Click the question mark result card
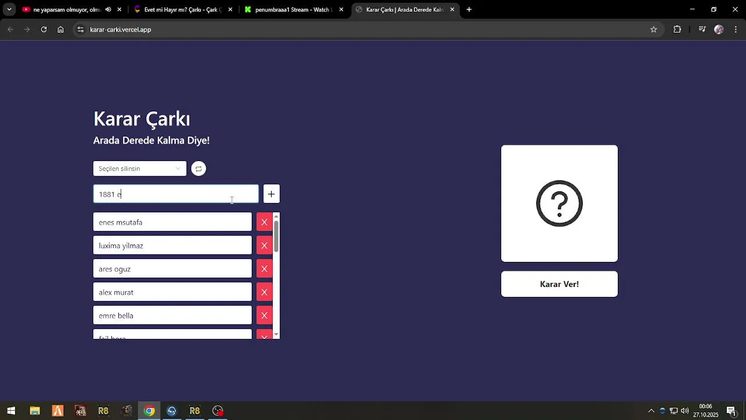Image resolution: width=746 pixels, height=420 pixels. click(x=559, y=204)
